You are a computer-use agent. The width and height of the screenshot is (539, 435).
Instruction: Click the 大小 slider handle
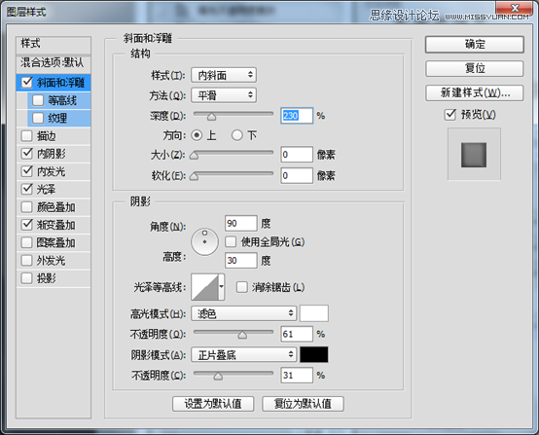[x=195, y=156]
